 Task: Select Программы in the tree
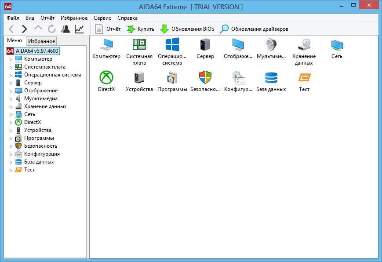click(39, 138)
